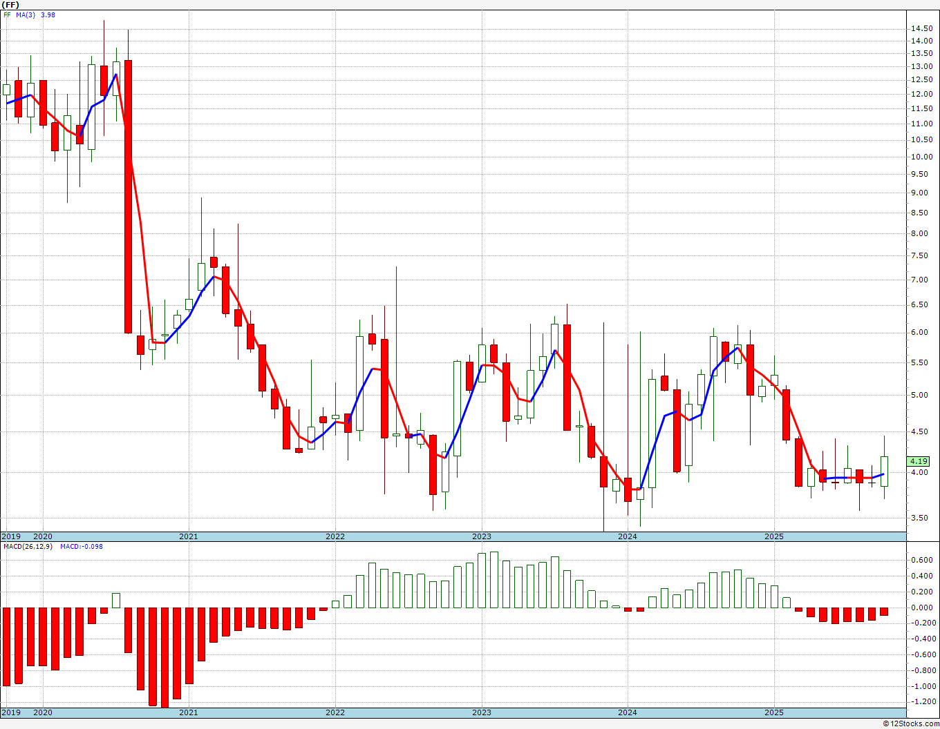
Task: Select the 14.00 price axis label
Action: 921,41
